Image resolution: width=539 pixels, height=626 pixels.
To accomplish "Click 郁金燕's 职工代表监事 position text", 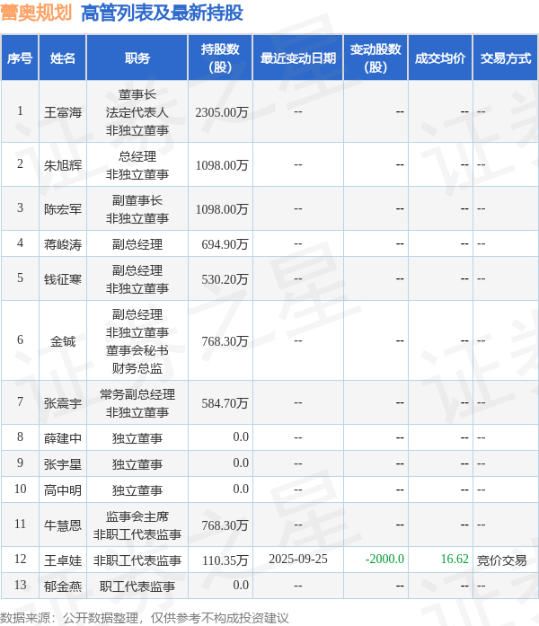I will tap(137, 586).
